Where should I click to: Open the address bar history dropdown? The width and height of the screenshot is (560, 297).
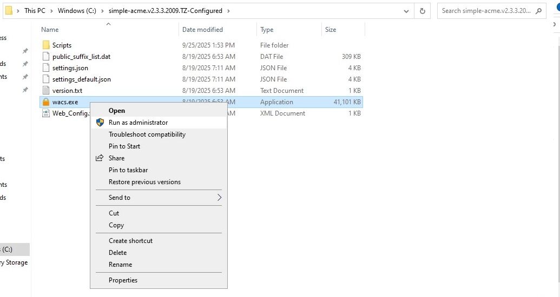(406, 11)
